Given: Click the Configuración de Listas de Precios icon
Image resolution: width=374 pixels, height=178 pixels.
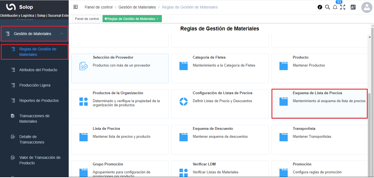Looking at the screenshot, I should tap(183, 101).
